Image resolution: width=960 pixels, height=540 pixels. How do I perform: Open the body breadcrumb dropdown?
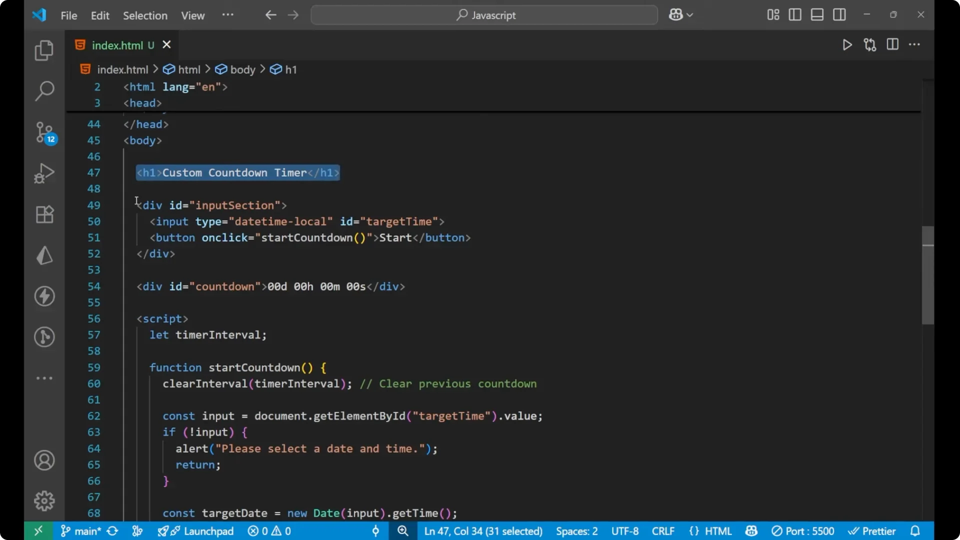click(243, 69)
